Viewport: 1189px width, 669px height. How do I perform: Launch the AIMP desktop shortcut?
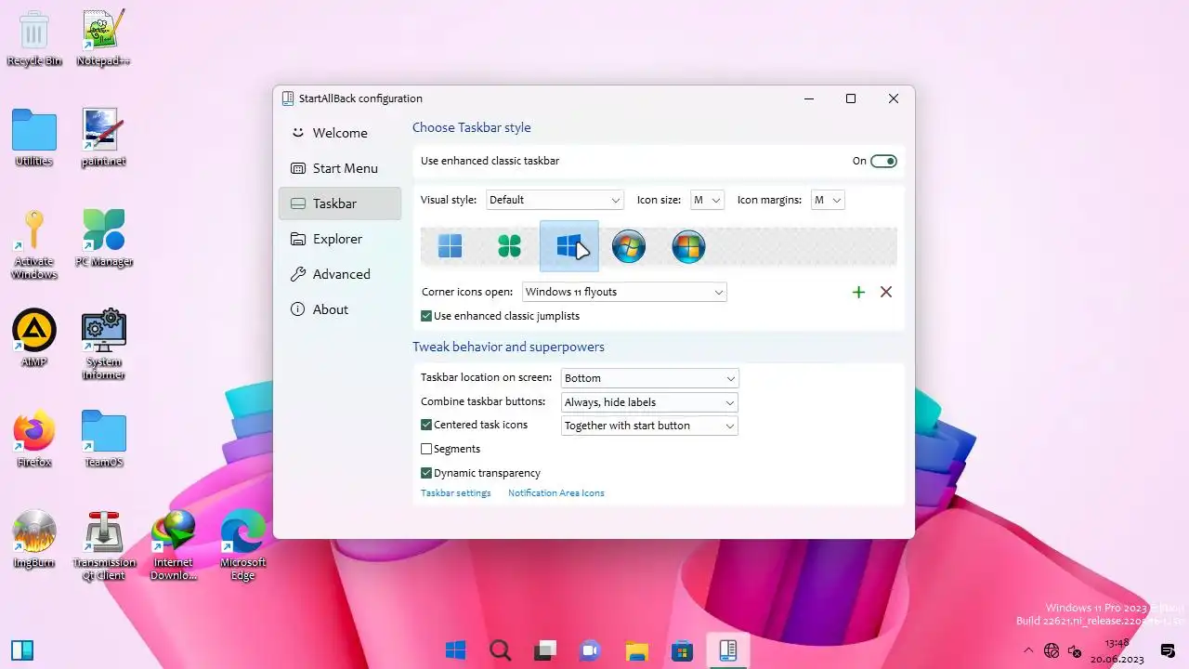click(x=34, y=338)
